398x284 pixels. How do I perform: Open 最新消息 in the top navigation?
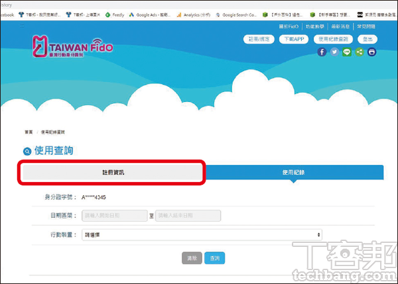340,26
